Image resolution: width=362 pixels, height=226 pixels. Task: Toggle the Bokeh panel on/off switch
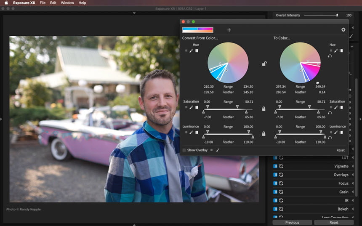pyautogui.click(x=275, y=209)
